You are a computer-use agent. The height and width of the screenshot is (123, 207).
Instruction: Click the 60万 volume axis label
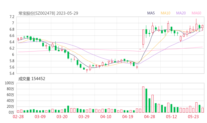[10, 95]
